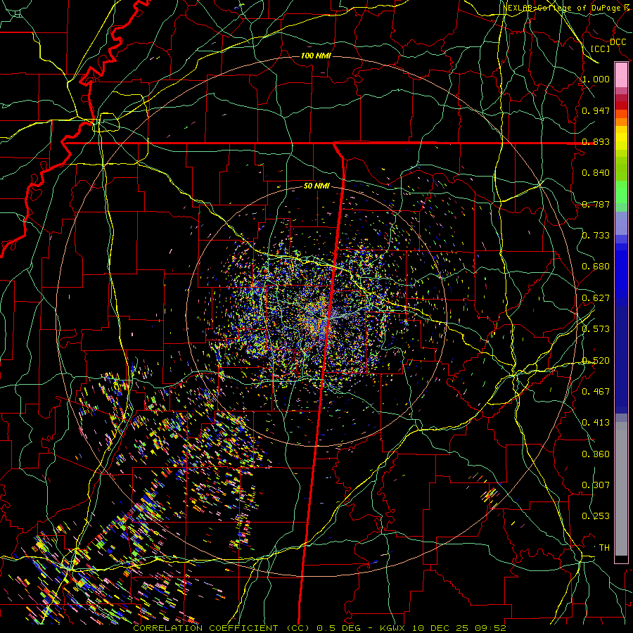Viewport: 633px width, 633px height.
Task: Click the 0.787 legend value
Action: (596, 204)
